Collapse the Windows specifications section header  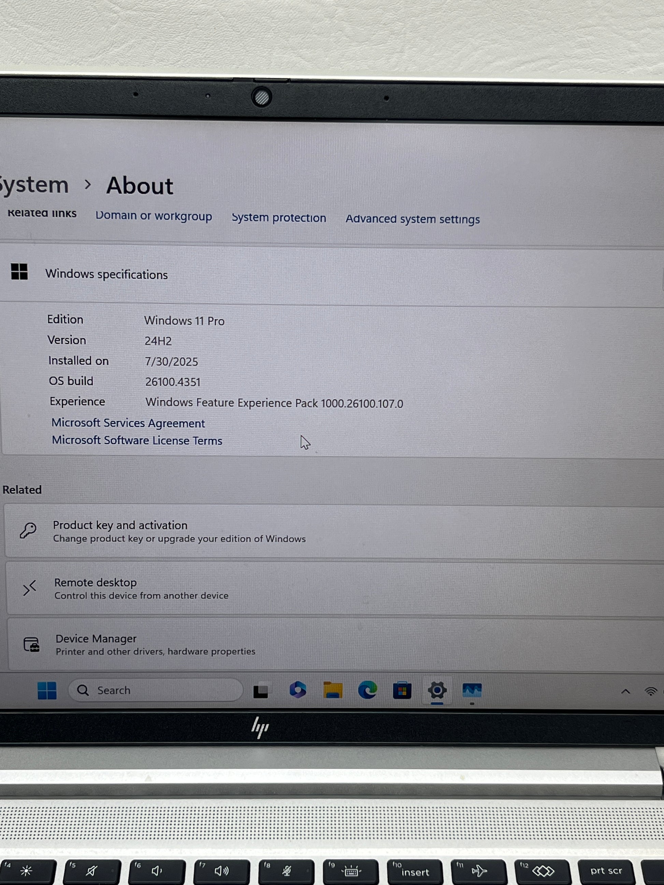coord(106,275)
